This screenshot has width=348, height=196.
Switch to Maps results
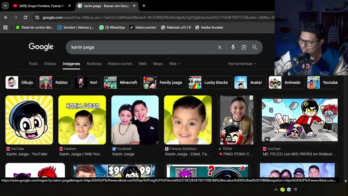tap(158, 64)
